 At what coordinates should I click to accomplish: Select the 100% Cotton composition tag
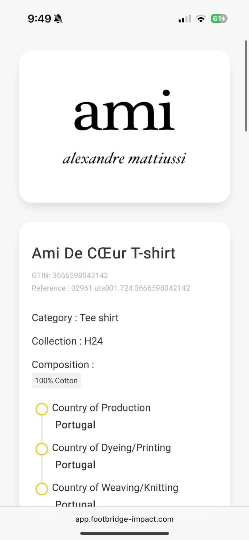56,381
